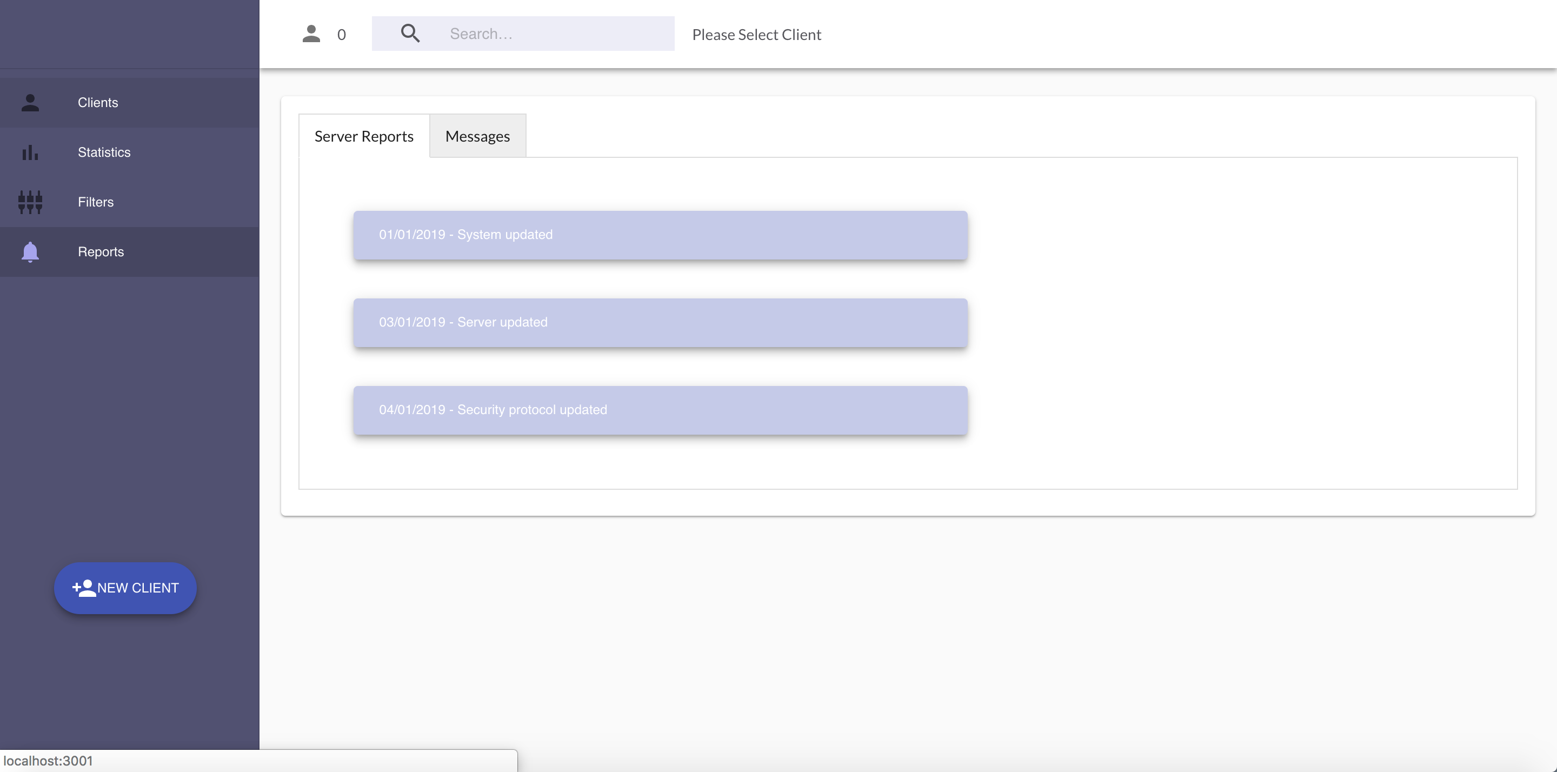Click the Statistics bar chart icon
Screen dimensions: 1557x772
point(30,152)
